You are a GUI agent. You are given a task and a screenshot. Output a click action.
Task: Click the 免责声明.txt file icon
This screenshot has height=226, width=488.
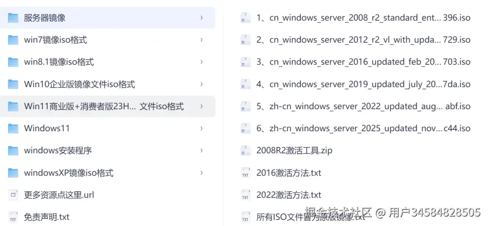point(13,217)
